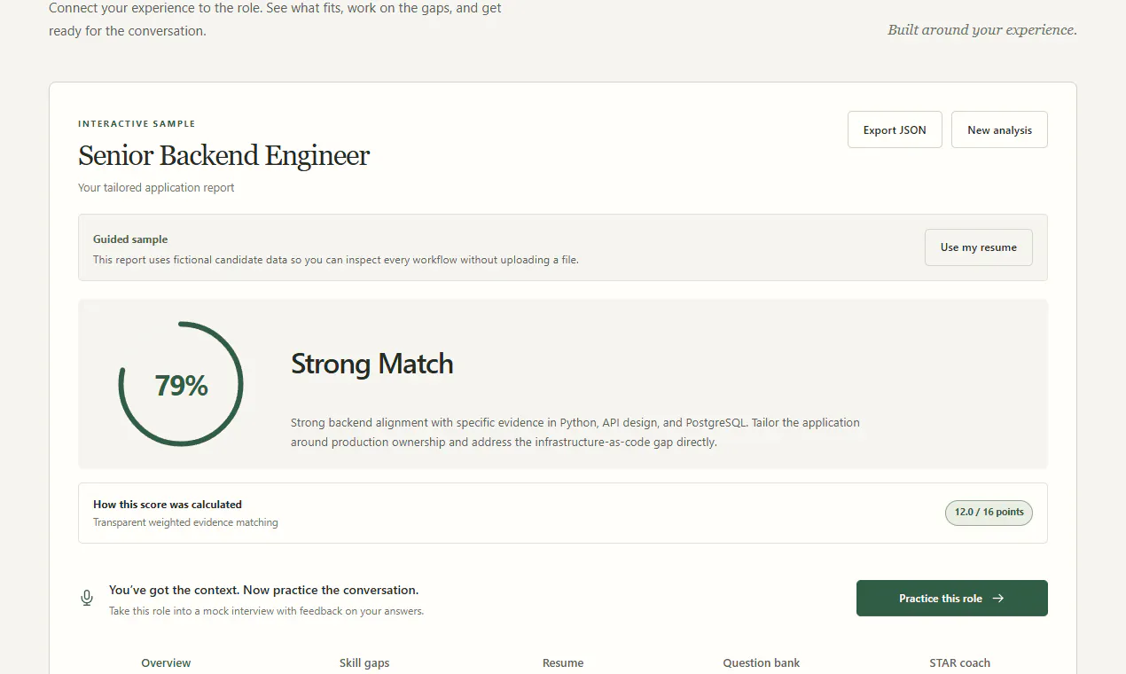The height and width of the screenshot is (674, 1126).
Task: Start a New analysis
Action: click(999, 129)
